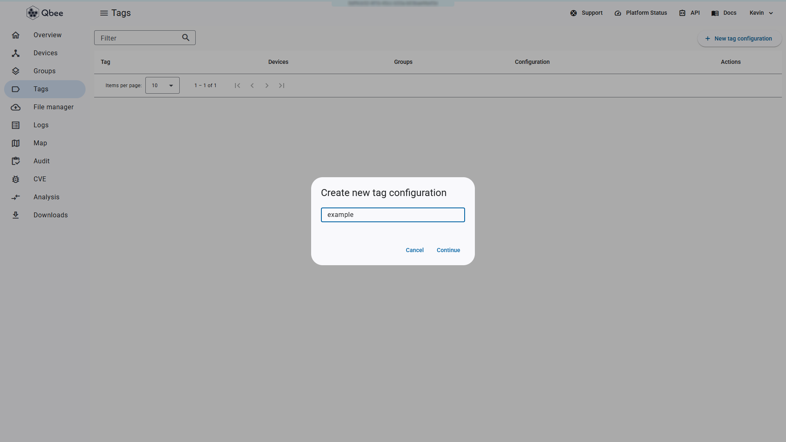Click Continue in the tag dialog

pyautogui.click(x=448, y=250)
